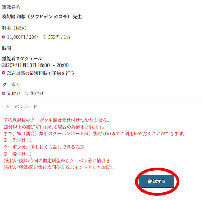Click the 2025年11月13日 18:00～20:00 schedule text
This screenshot has height=200, width=203.
click(x=35, y=65)
